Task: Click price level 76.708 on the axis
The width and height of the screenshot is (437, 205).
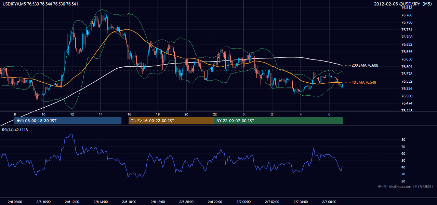Action: (x=407, y=37)
